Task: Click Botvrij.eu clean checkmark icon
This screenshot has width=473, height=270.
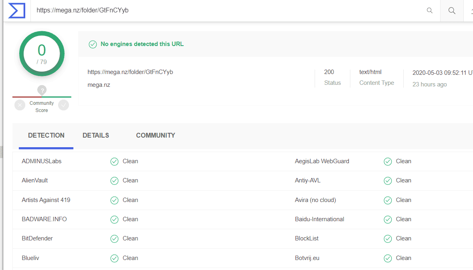Action: pos(388,258)
